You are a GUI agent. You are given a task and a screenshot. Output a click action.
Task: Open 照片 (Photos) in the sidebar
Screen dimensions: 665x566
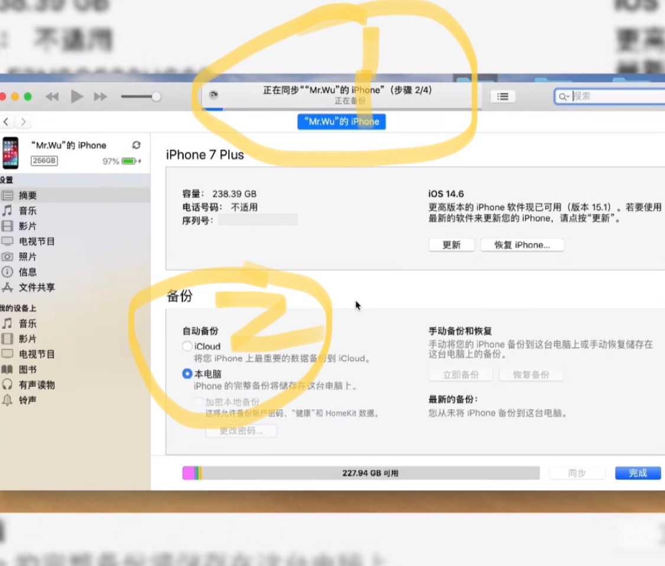pyautogui.click(x=27, y=257)
